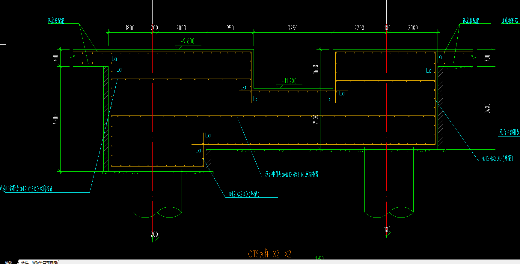The height and width of the screenshot is (264, 520).
Task: Select the 2200 dimension text
Action: click(359, 28)
